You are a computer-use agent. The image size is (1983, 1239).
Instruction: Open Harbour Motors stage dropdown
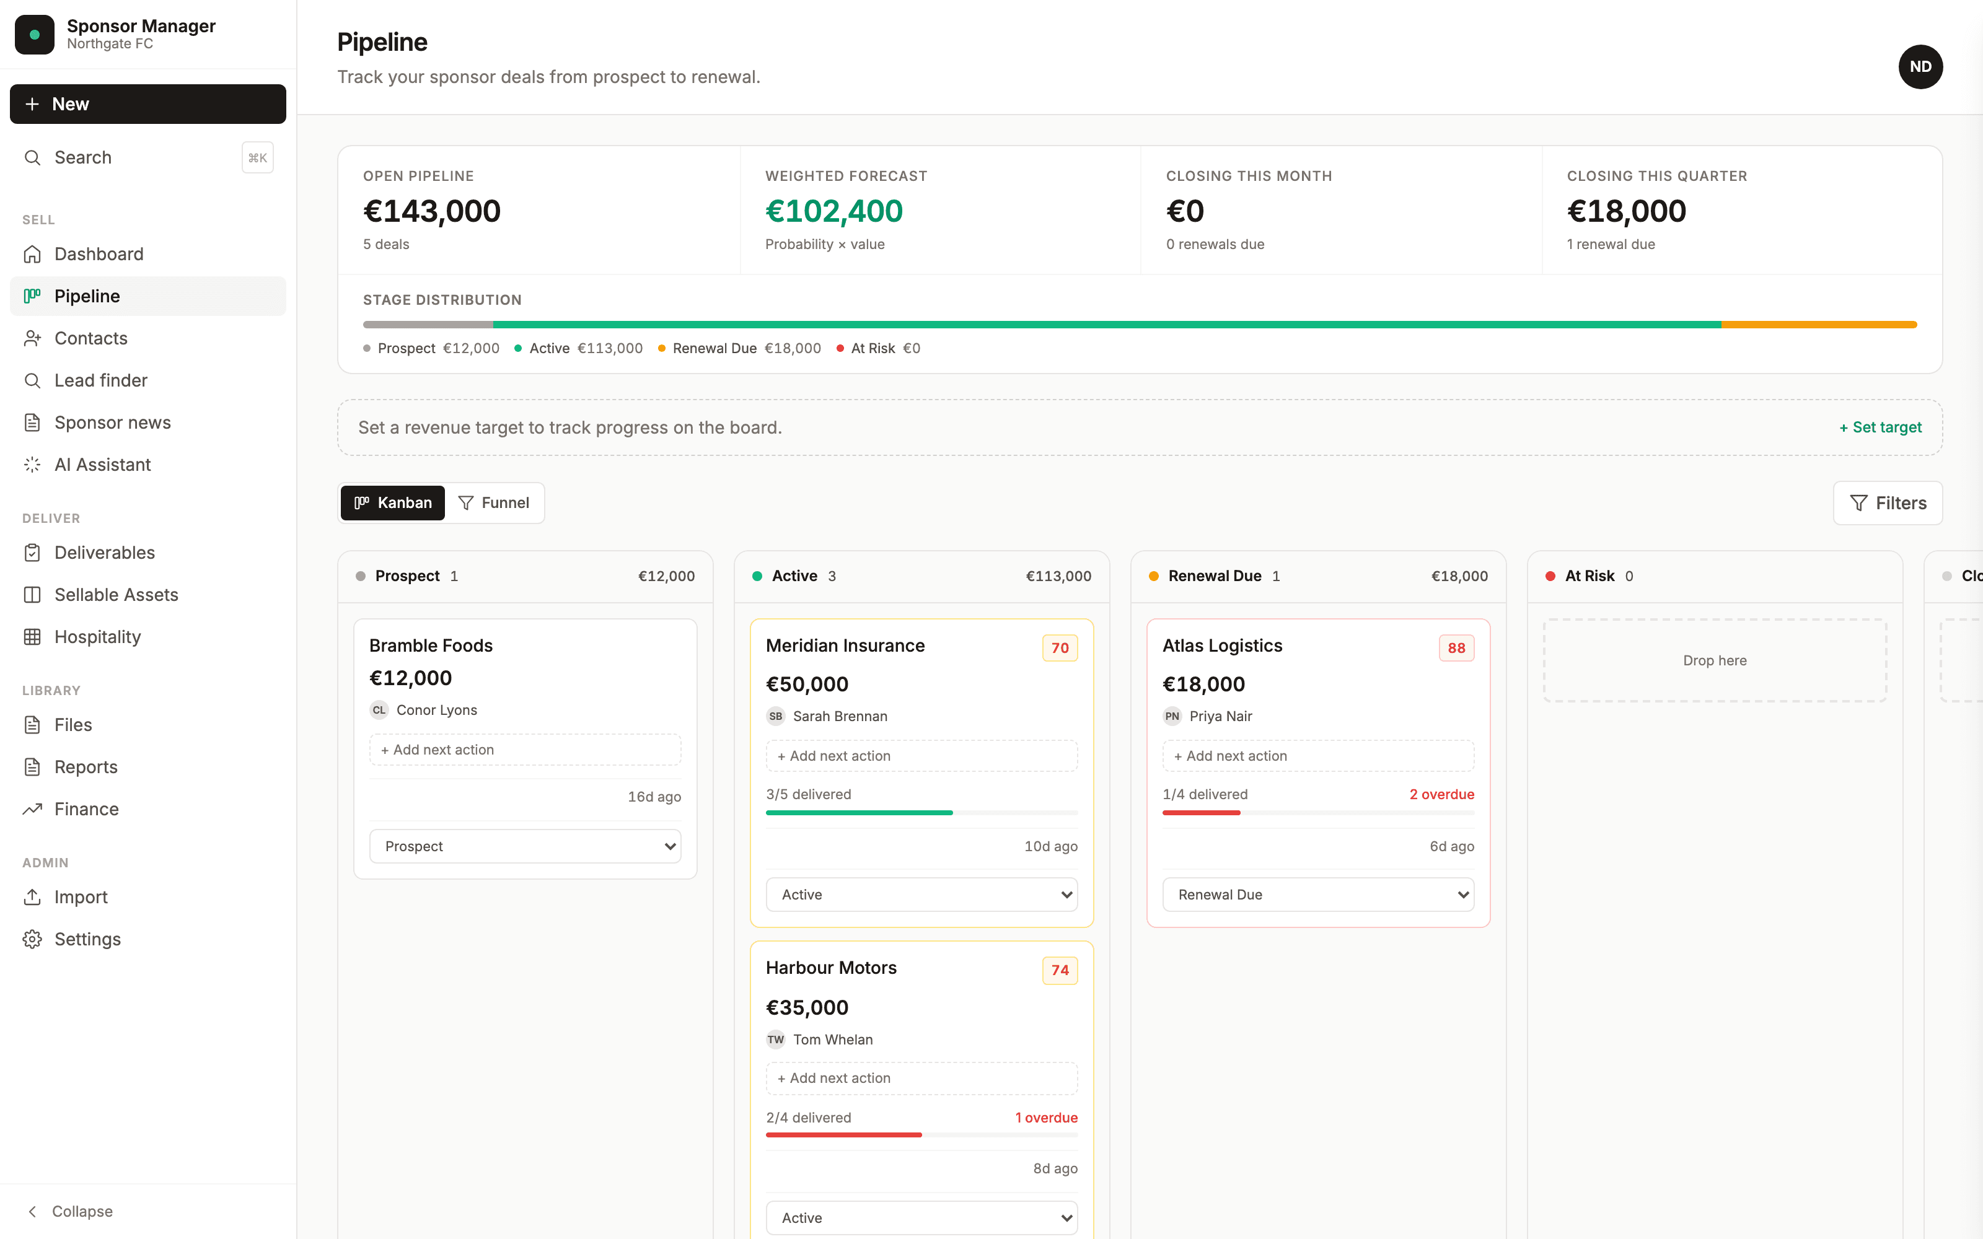922,1218
